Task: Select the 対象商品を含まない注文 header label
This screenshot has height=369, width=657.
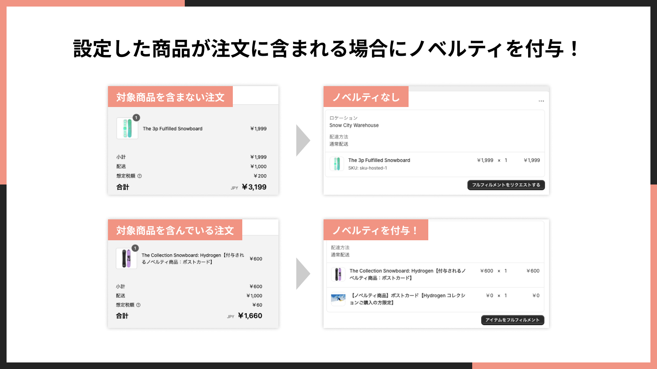Action: 170,97
